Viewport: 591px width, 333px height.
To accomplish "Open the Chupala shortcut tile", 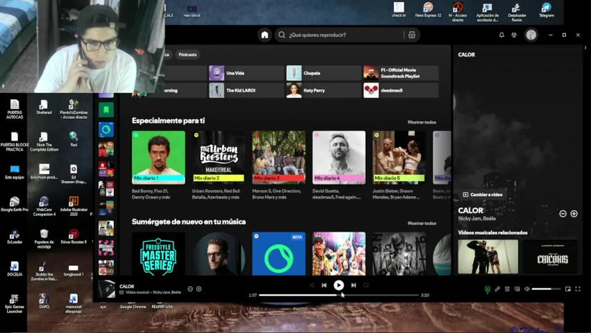I will click(x=323, y=73).
